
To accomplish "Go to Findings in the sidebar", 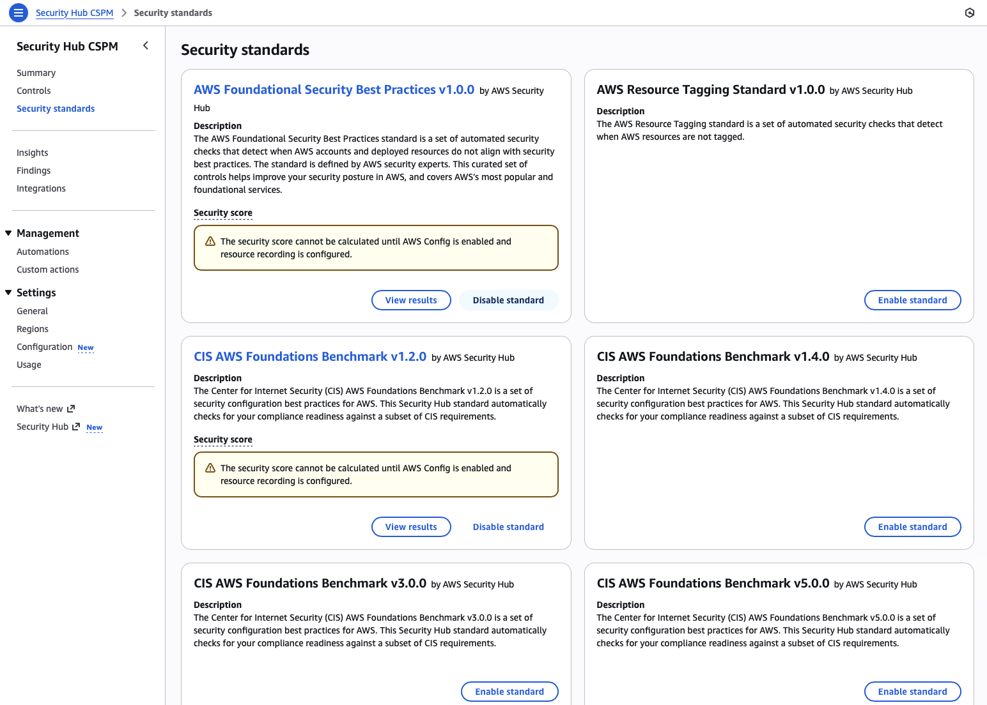I will coord(34,171).
